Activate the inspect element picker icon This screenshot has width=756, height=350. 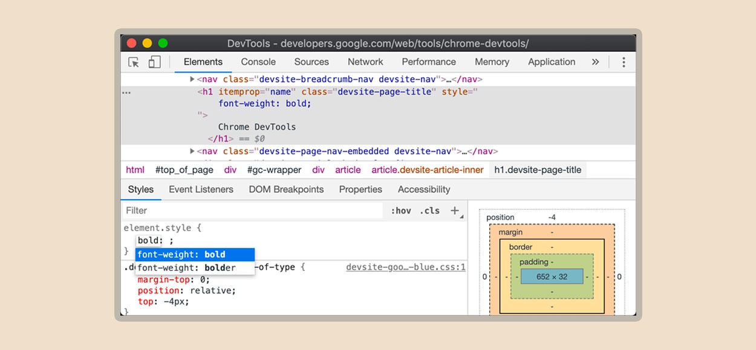tap(134, 62)
